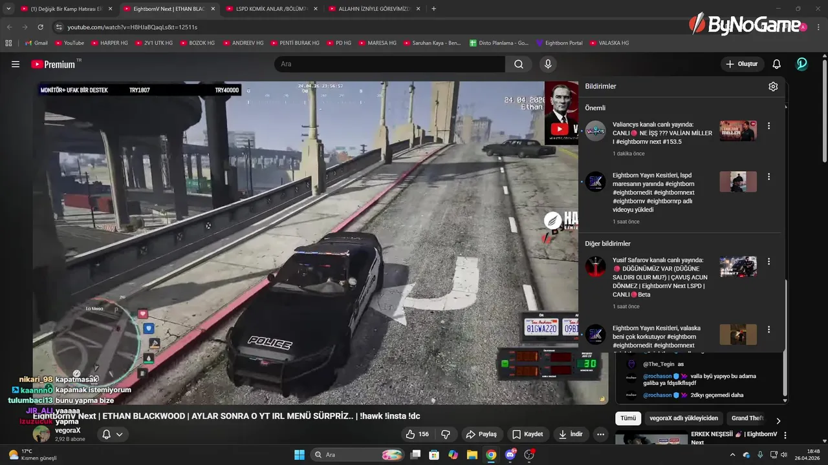Open the vegoraX channel name link
Viewport: 828px width, 465px height.
(x=67, y=430)
